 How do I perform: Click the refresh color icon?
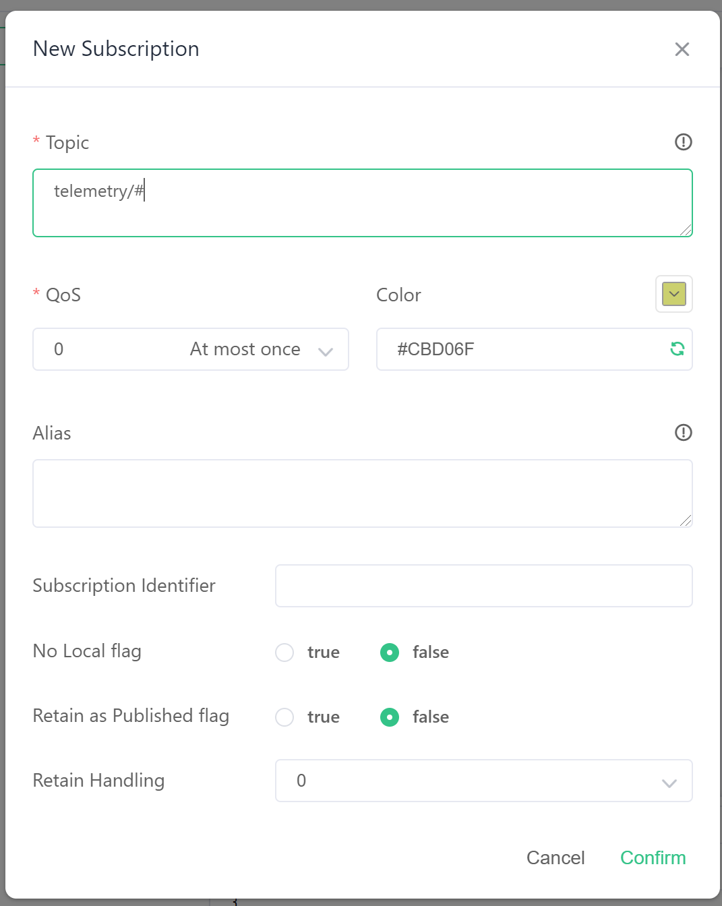[x=677, y=349]
